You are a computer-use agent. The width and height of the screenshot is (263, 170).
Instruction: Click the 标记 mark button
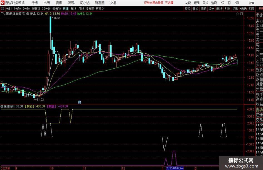235,9
